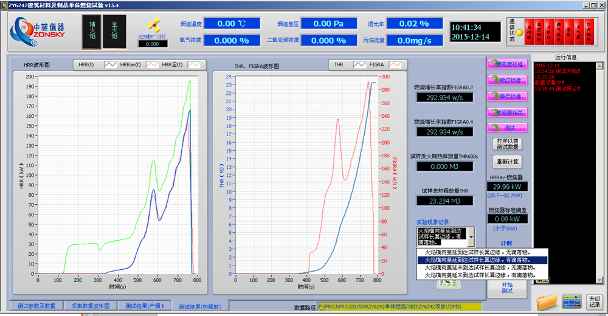Click the V298 flow value field
This screenshot has height=316, width=608.
tap(153, 44)
